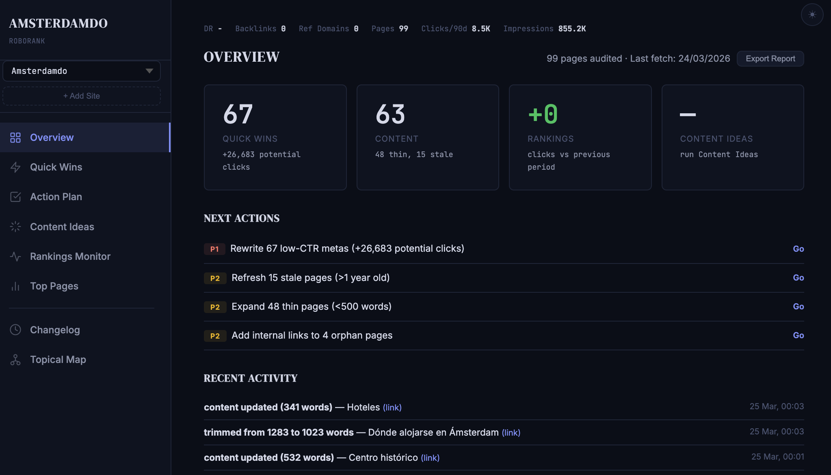Image resolution: width=831 pixels, height=475 pixels.
Task: Open the Action Plan section
Action: coord(56,196)
